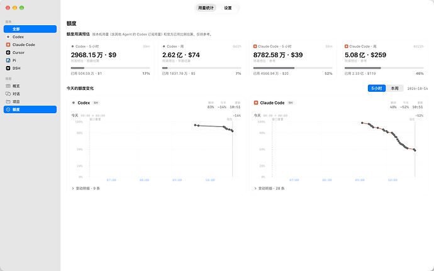Click the -14% today value in Codex header
The width and height of the screenshot is (434, 271).
coord(222,107)
